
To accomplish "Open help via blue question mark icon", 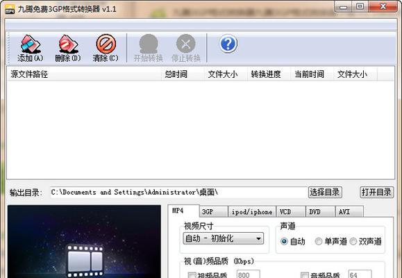I will point(228,44).
